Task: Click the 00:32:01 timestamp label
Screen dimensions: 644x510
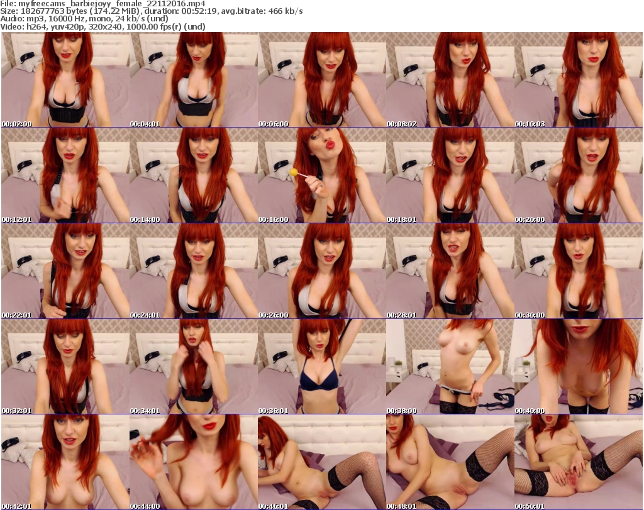Action: click(x=17, y=411)
